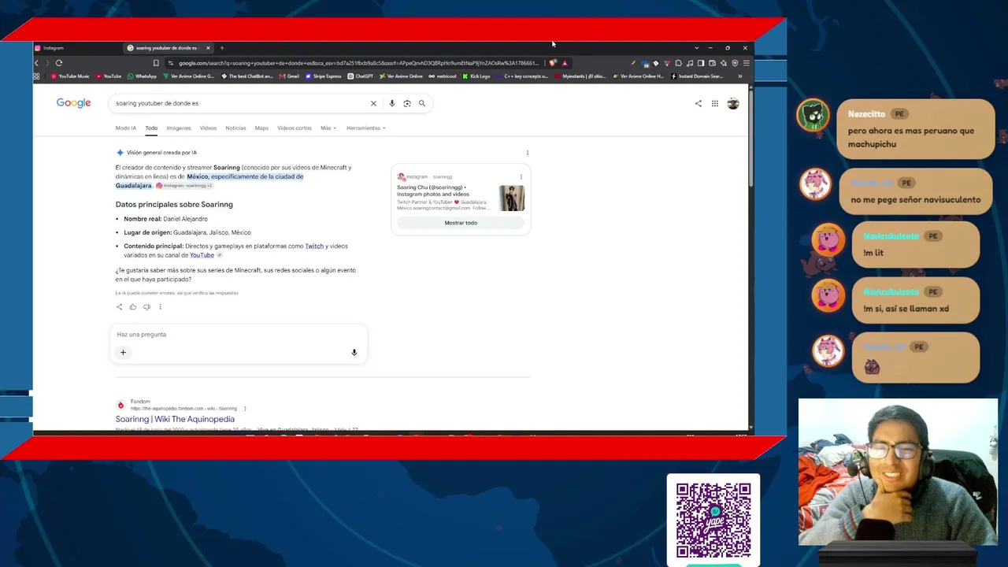Screen dimensions: 1008x567
Task: Switch to the Instagram browser tab
Action: 77,48
